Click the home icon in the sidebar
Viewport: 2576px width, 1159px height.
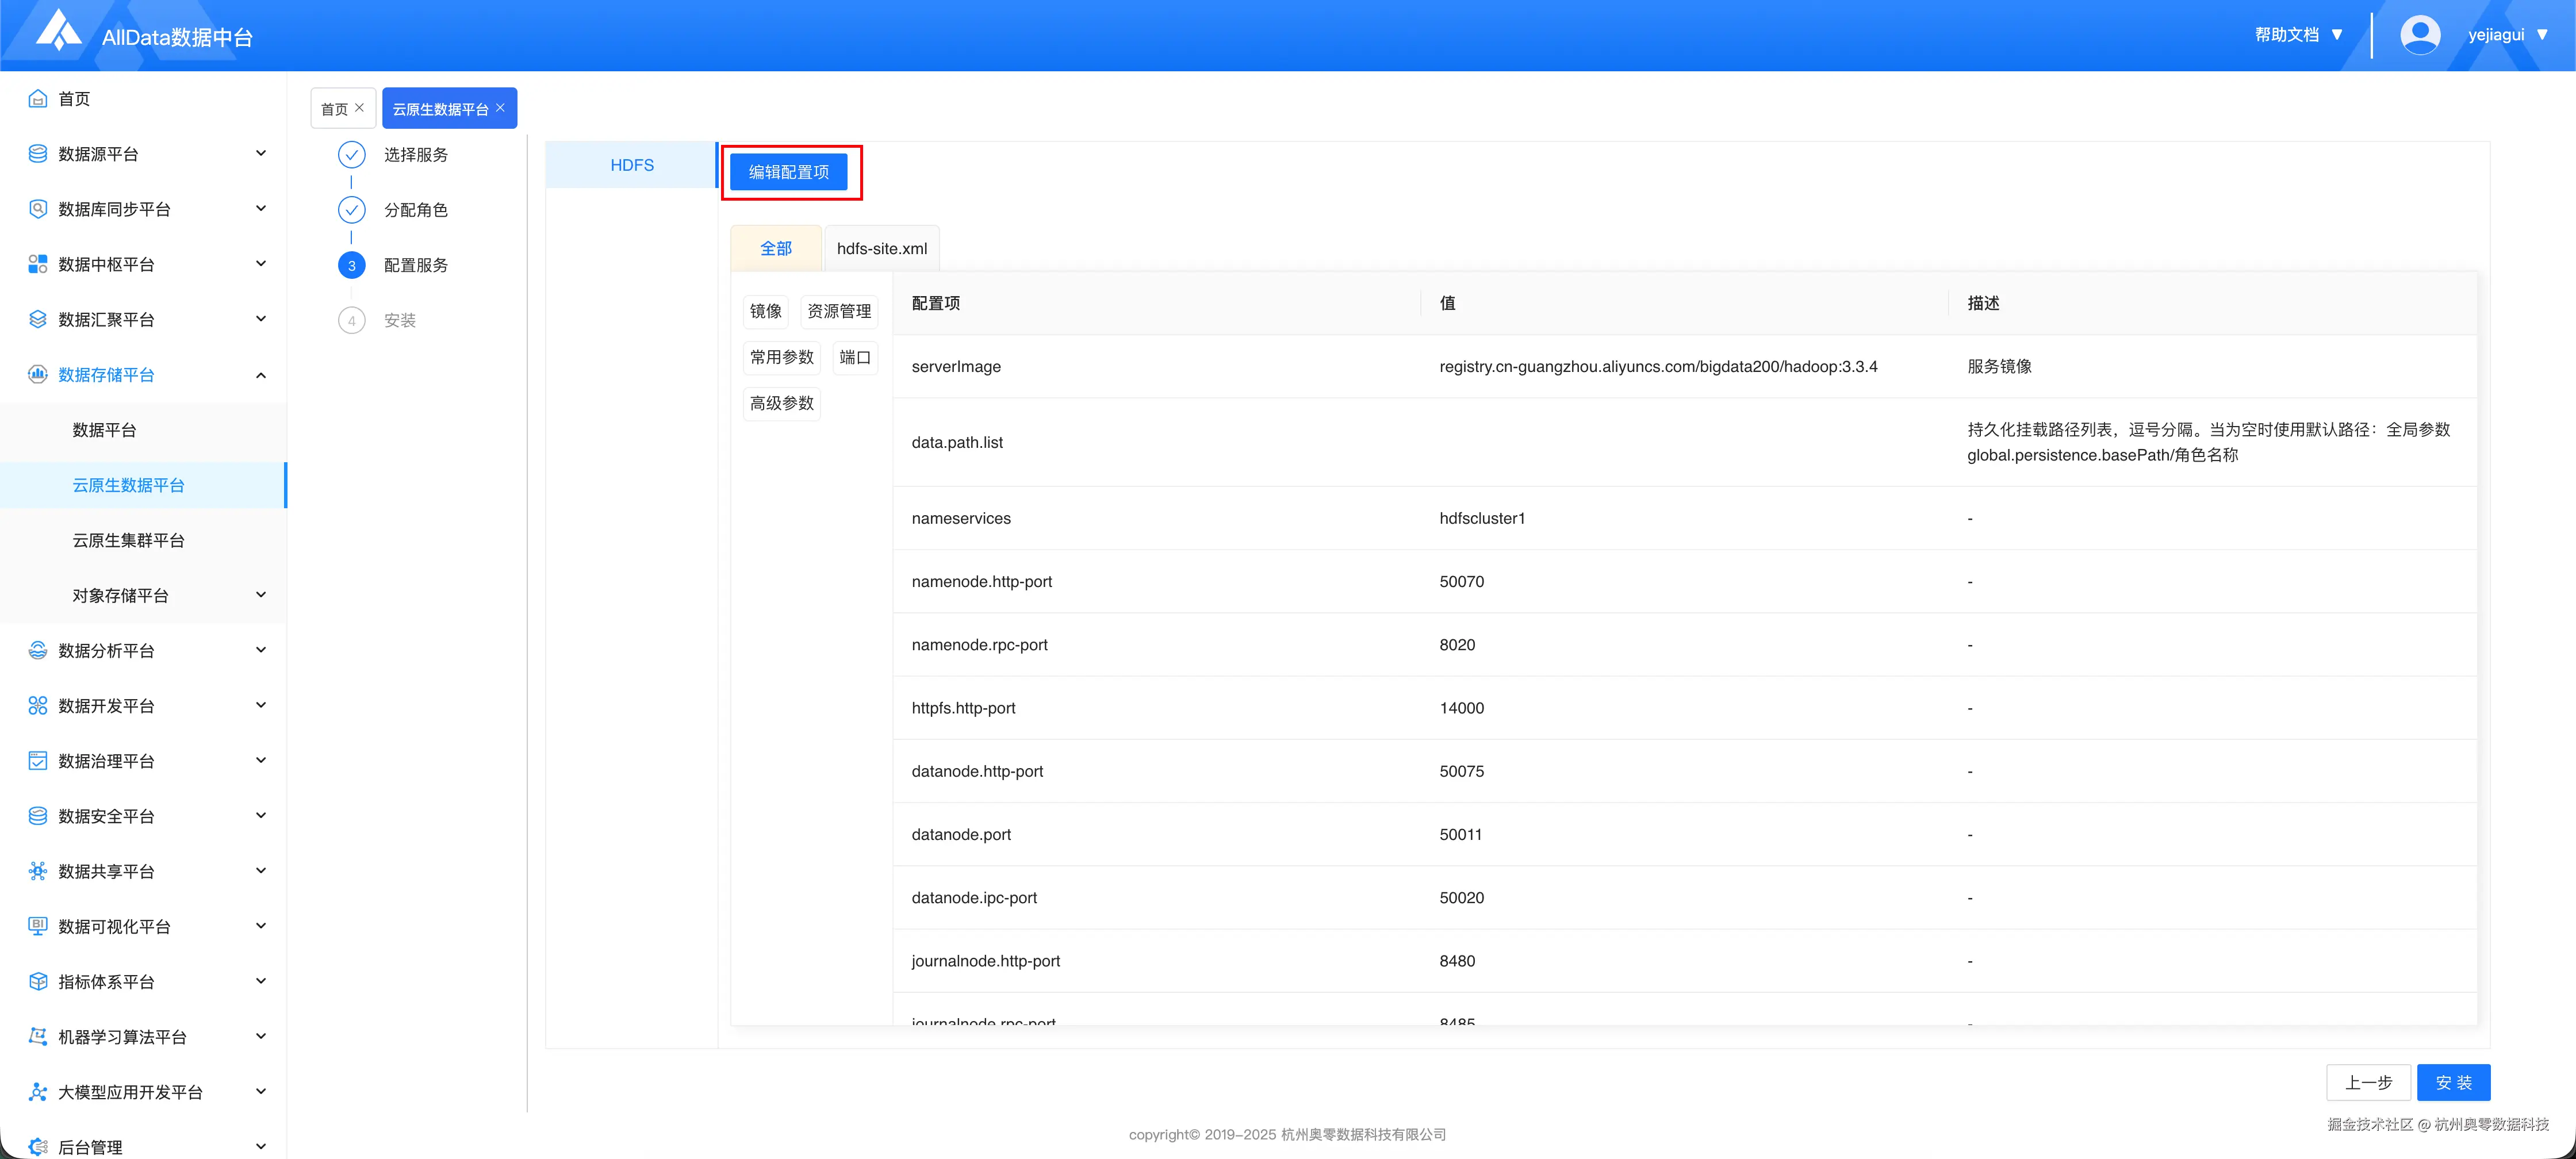(38, 98)
